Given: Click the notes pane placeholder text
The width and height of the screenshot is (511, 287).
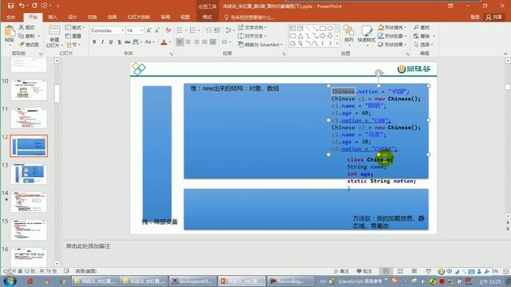Looking at the screenshot, I should (88, 246).
